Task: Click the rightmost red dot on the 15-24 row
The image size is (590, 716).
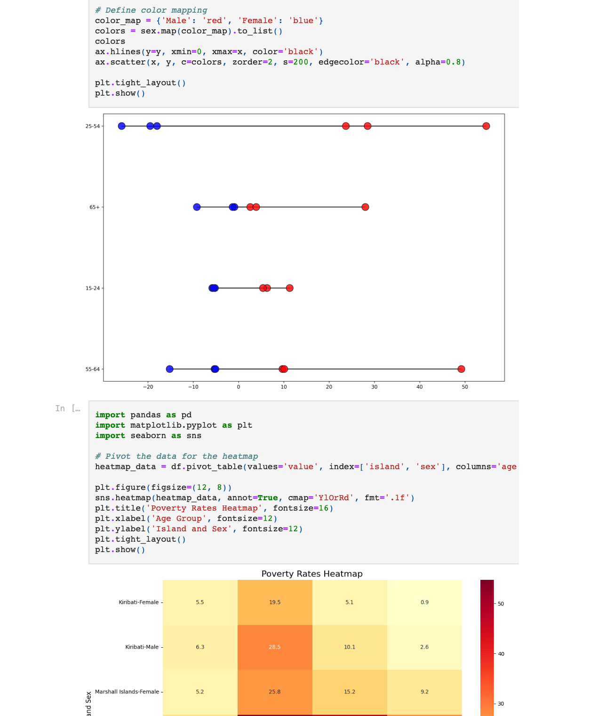Action: [289, 288]
